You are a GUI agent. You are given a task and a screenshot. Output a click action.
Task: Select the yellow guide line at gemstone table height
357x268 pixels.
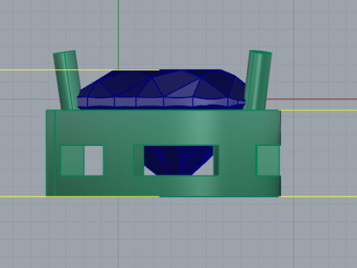[x=80, y=70]
